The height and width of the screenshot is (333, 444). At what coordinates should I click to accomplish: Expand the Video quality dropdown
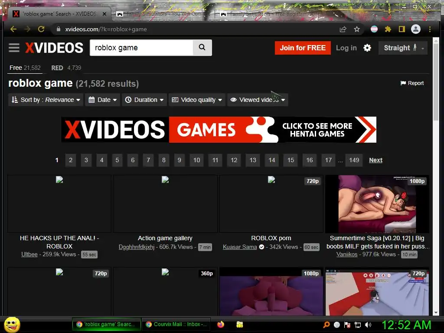click(197, 100)
